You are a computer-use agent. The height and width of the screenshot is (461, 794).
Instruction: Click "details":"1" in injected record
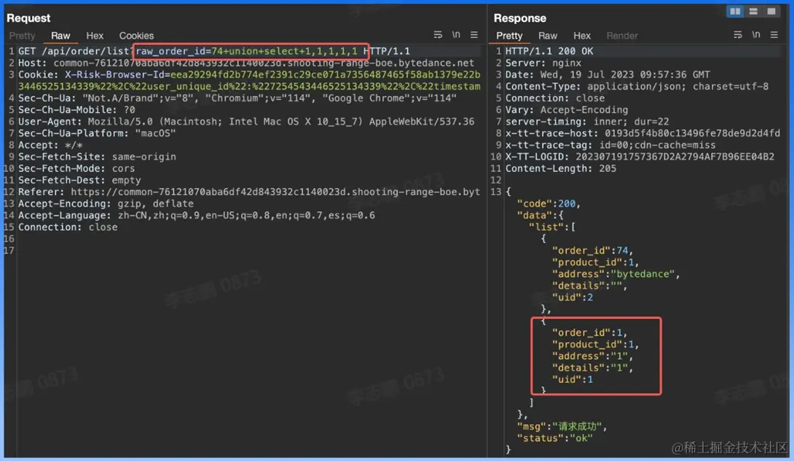click(x=592, y=367)
